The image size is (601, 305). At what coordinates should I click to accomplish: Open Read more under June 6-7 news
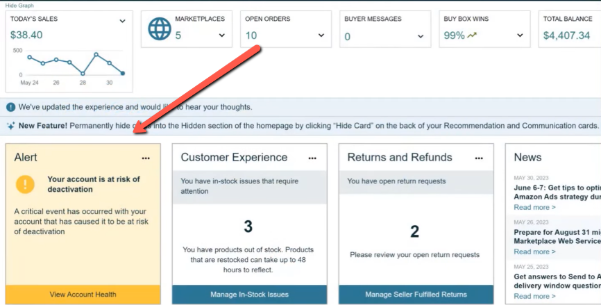[534, 207]
